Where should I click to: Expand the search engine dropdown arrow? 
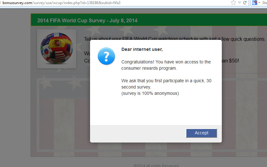click(259, 3)
